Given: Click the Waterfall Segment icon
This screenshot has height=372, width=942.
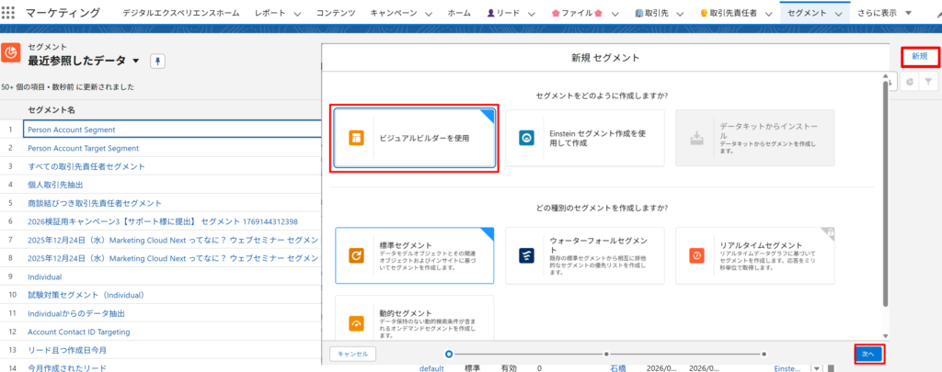Looking at the screenshot, I should coord(527,255).
